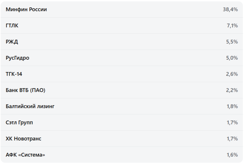This screenshot has width=244, height=163.
Task: Click the 1,8% value for Балтийский лизинг
Action: point(232,106)
